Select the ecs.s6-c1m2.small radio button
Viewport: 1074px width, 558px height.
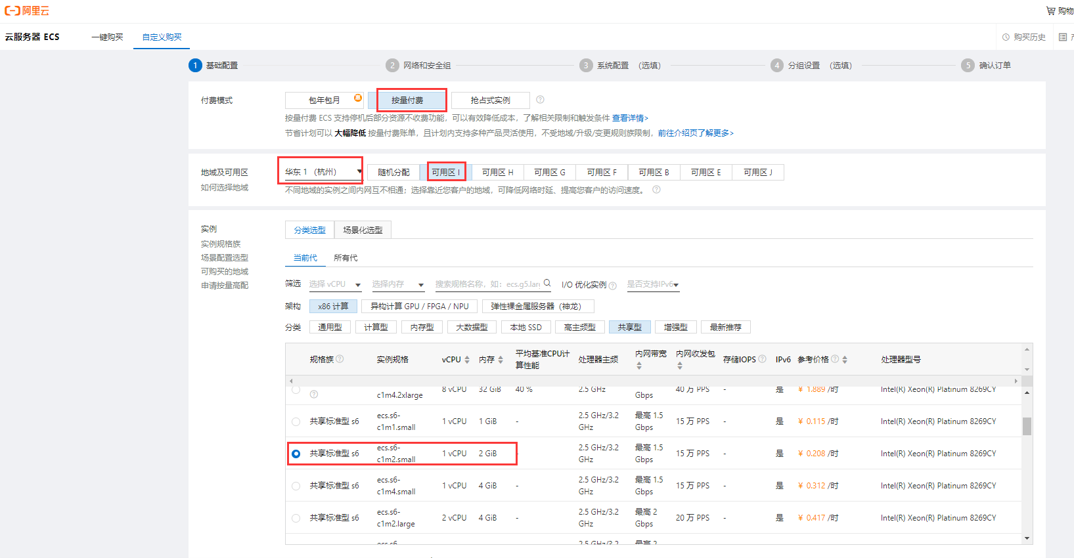pyautogui.click(x=296, y=454)
